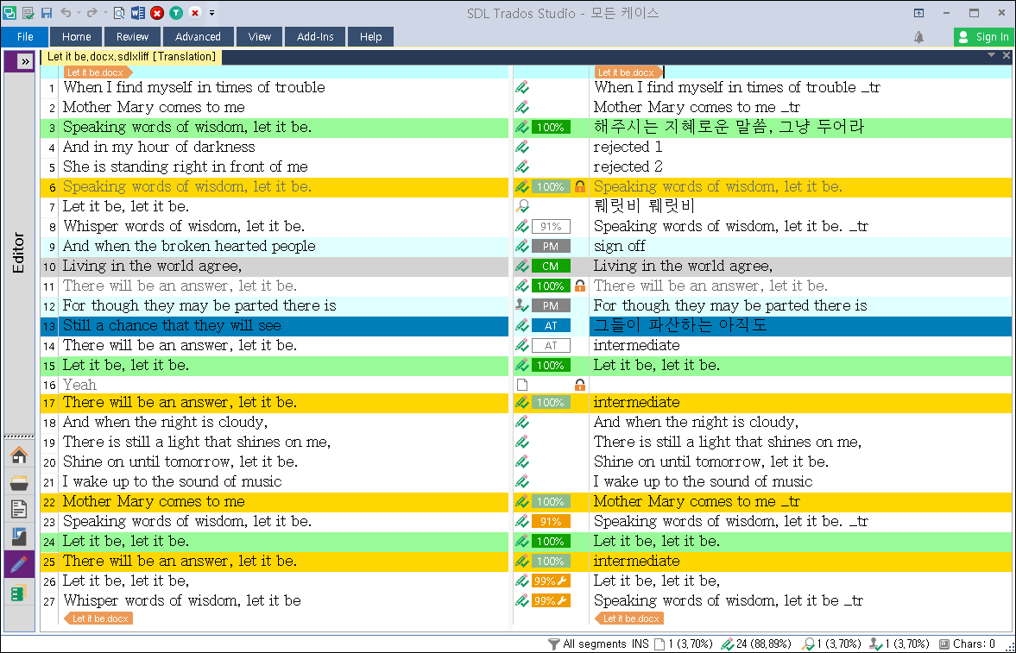Select the Editor pencil view icon

(19, 564)
